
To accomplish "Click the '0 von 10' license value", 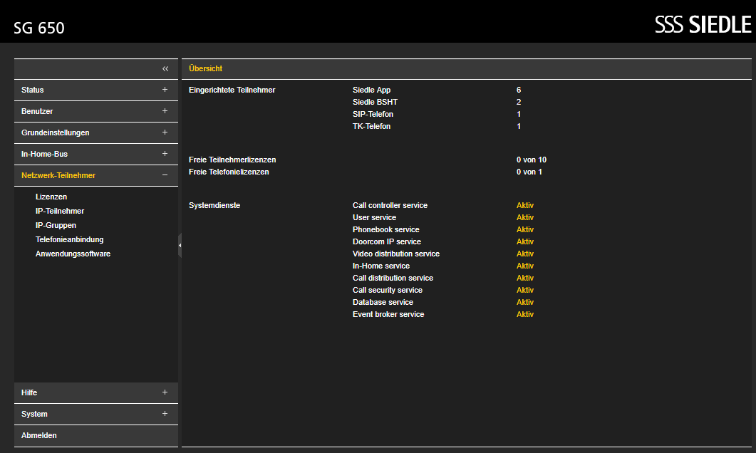I will point(532,160).
